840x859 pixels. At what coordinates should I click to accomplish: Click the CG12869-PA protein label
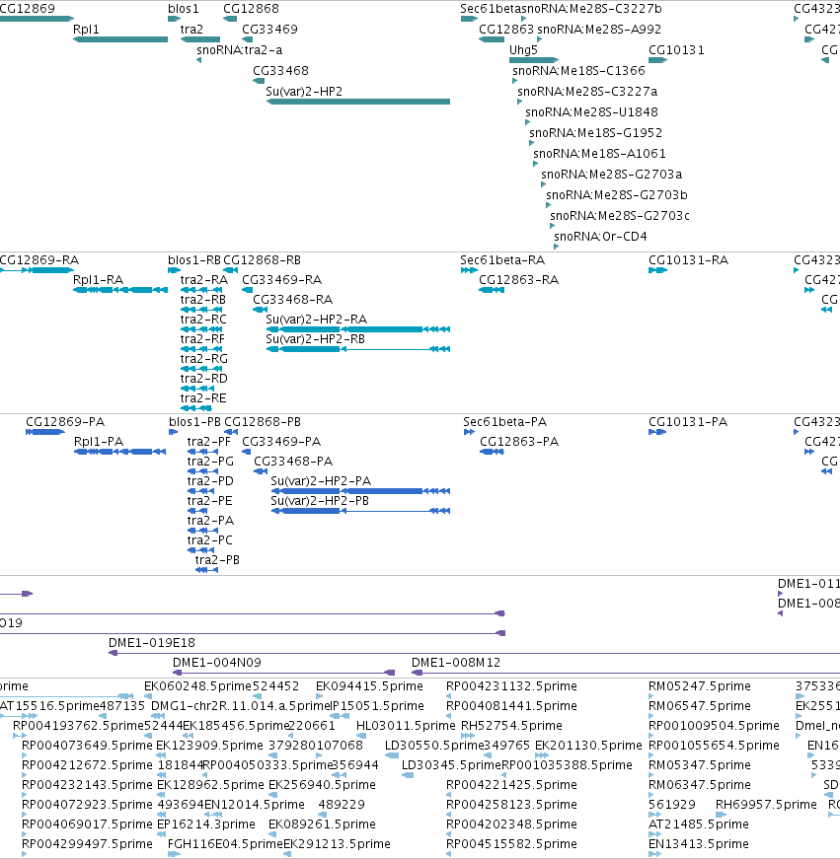65,422
